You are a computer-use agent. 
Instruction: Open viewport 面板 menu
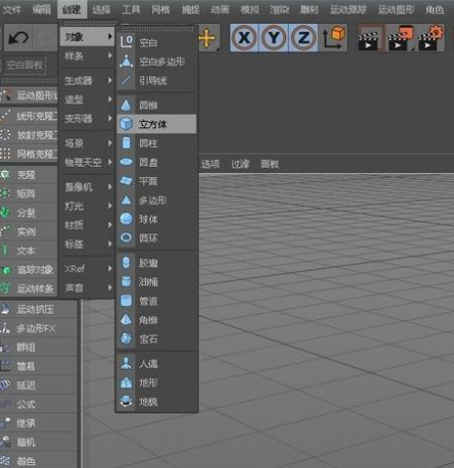click(270, 164)
